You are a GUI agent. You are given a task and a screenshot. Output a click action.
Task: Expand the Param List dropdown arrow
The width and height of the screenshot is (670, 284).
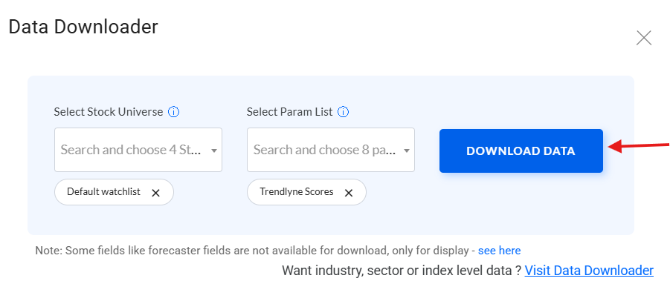pos(406,151)
